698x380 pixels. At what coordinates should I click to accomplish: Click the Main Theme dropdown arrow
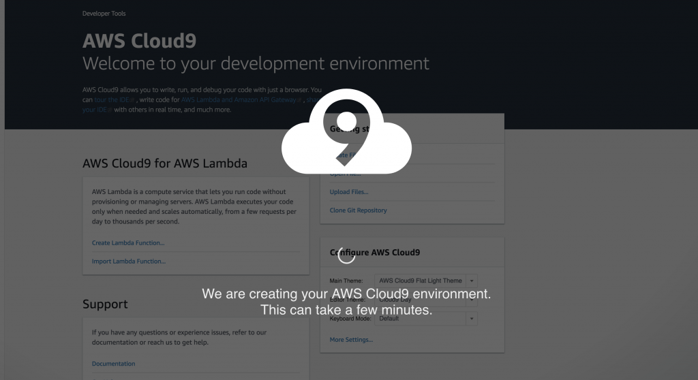(472, 281)
